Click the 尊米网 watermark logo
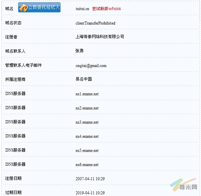201x196 pixels. point(184,185)
